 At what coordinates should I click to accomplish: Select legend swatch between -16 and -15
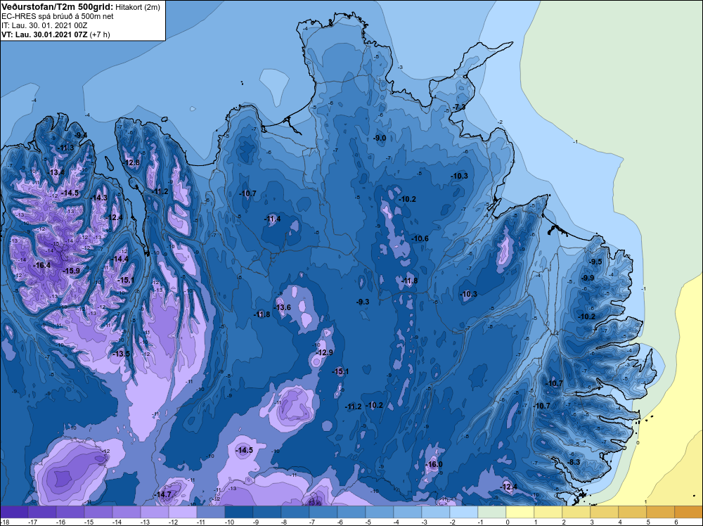coord(70,512)
